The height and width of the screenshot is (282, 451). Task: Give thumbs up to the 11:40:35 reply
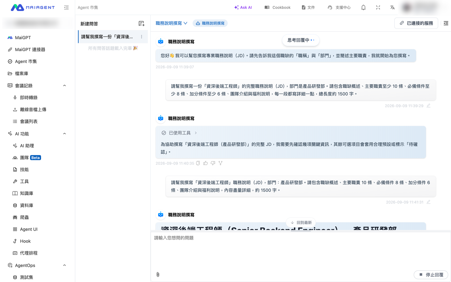205,163
